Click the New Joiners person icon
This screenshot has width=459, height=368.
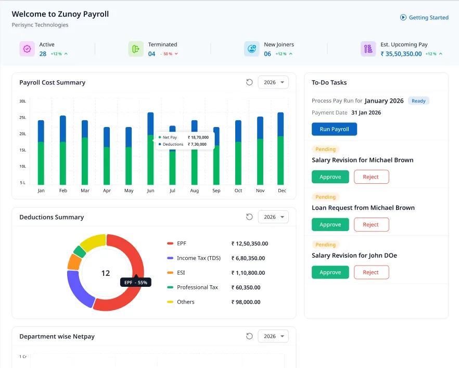click(x=252, y=48)
